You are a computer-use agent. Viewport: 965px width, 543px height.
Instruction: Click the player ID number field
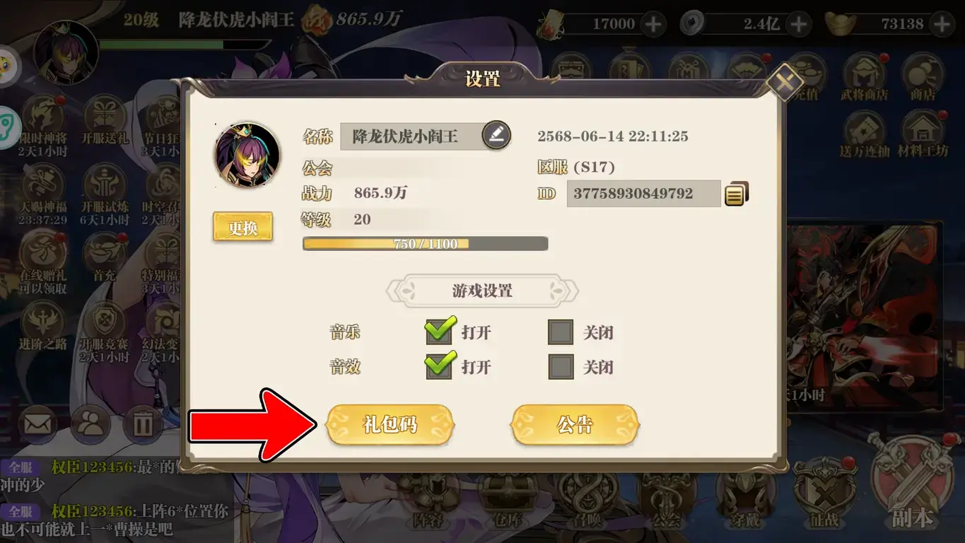pos(643,194)
